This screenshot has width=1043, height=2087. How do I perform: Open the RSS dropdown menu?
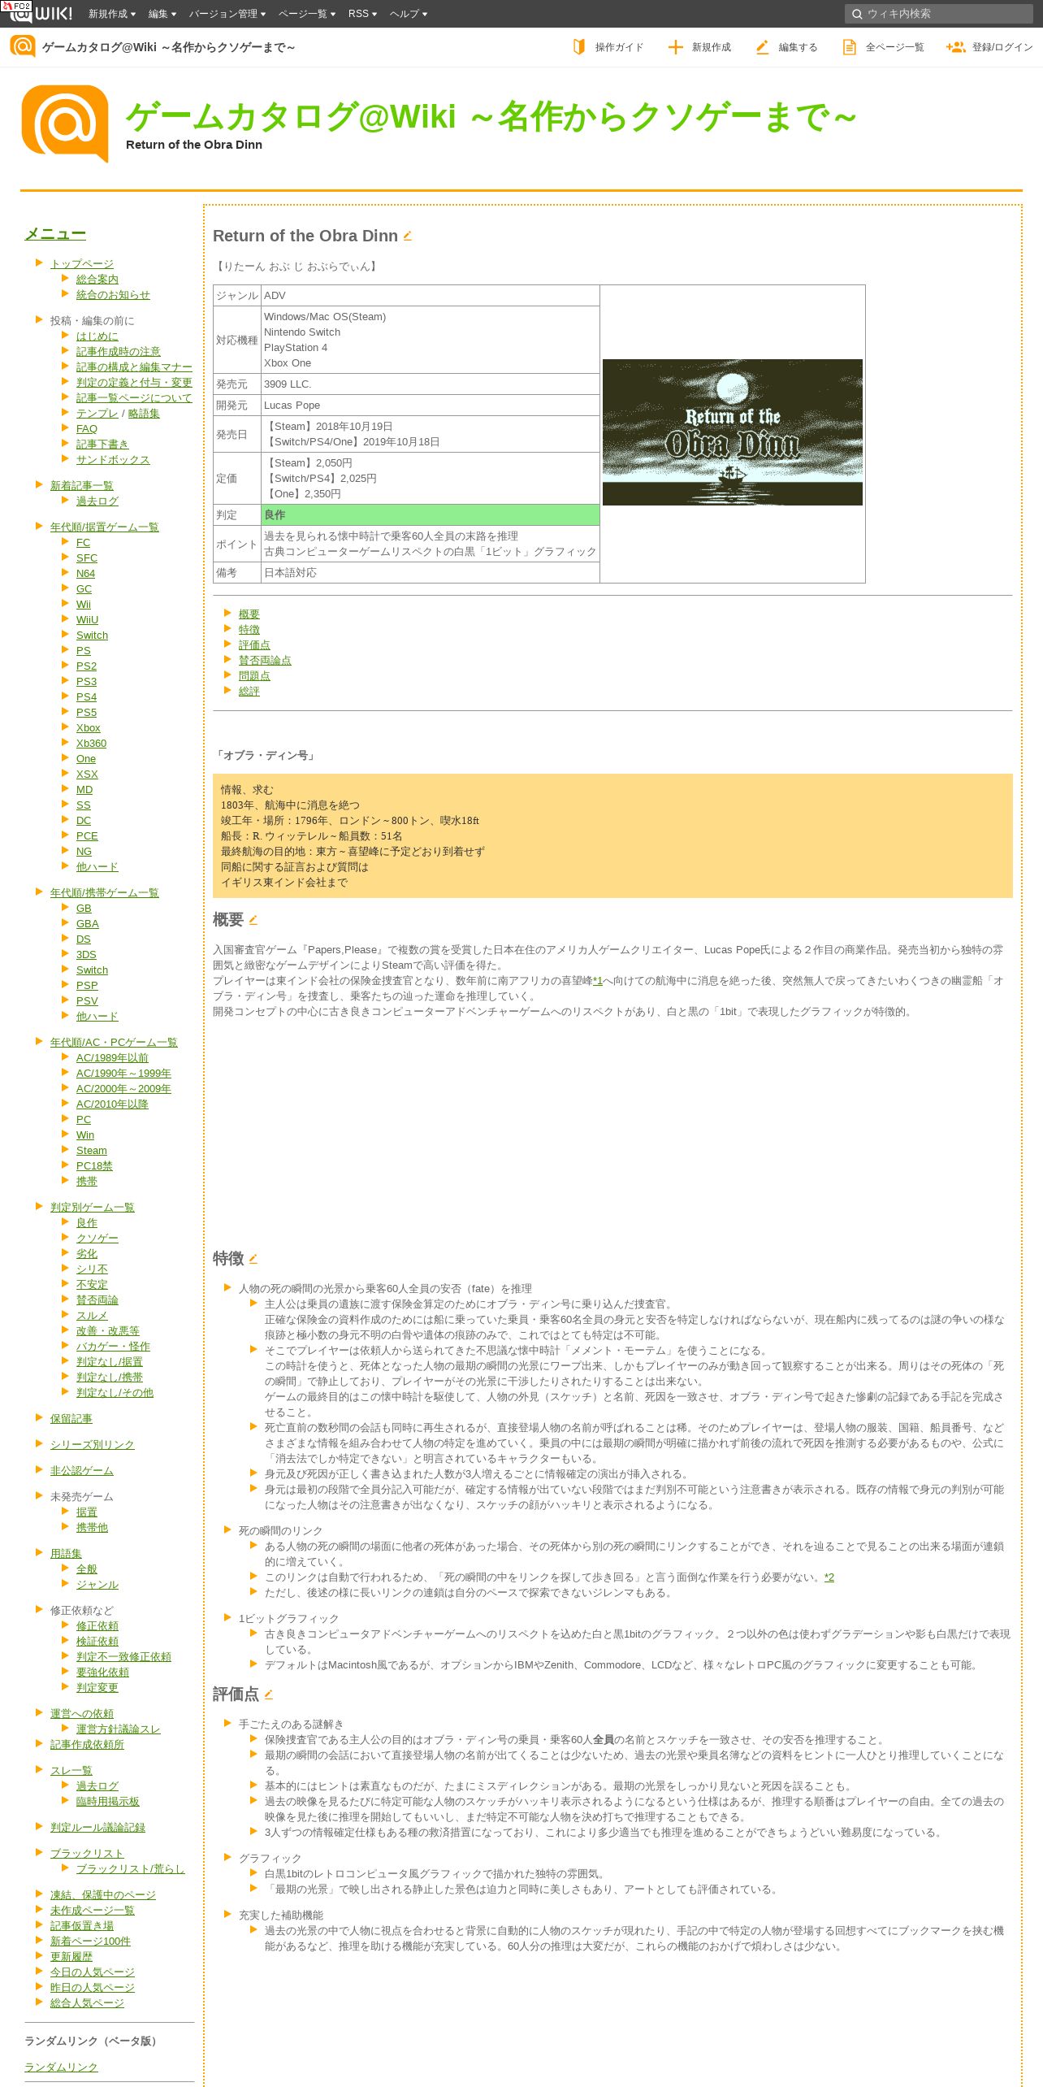tap(362, 14)
